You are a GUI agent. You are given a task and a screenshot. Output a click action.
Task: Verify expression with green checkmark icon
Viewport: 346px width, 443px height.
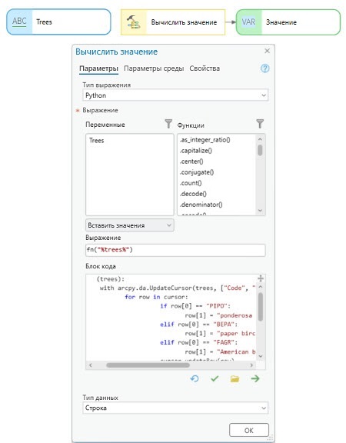point(215,378)
